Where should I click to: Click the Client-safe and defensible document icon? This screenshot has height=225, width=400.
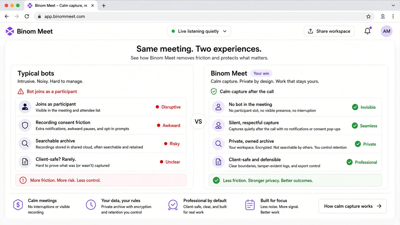pyautogui.click(x=218, y=162)
